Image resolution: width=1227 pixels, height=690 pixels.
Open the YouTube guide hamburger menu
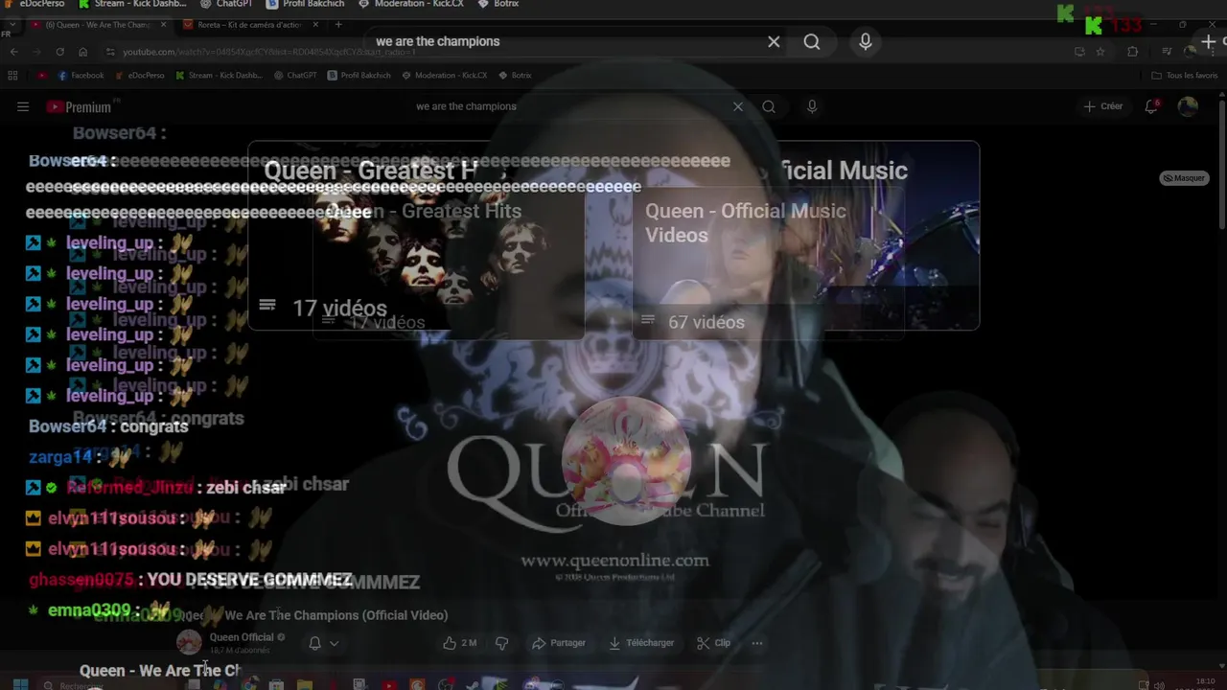coord(23,107)
